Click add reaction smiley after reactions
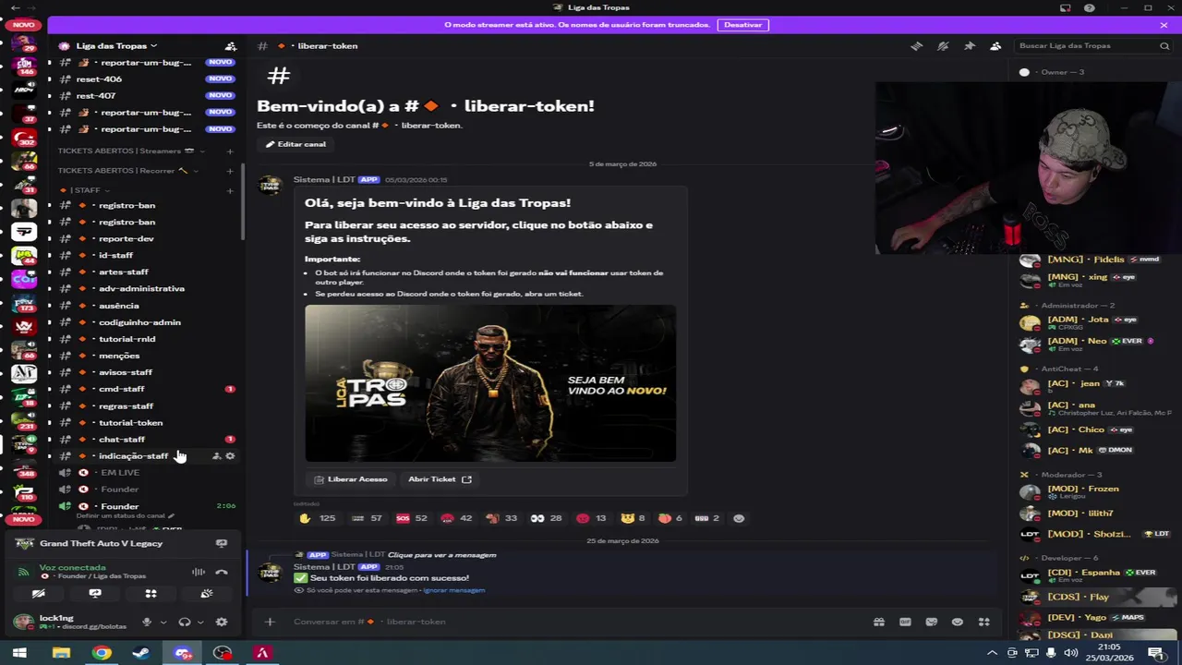 coord(739,518)
